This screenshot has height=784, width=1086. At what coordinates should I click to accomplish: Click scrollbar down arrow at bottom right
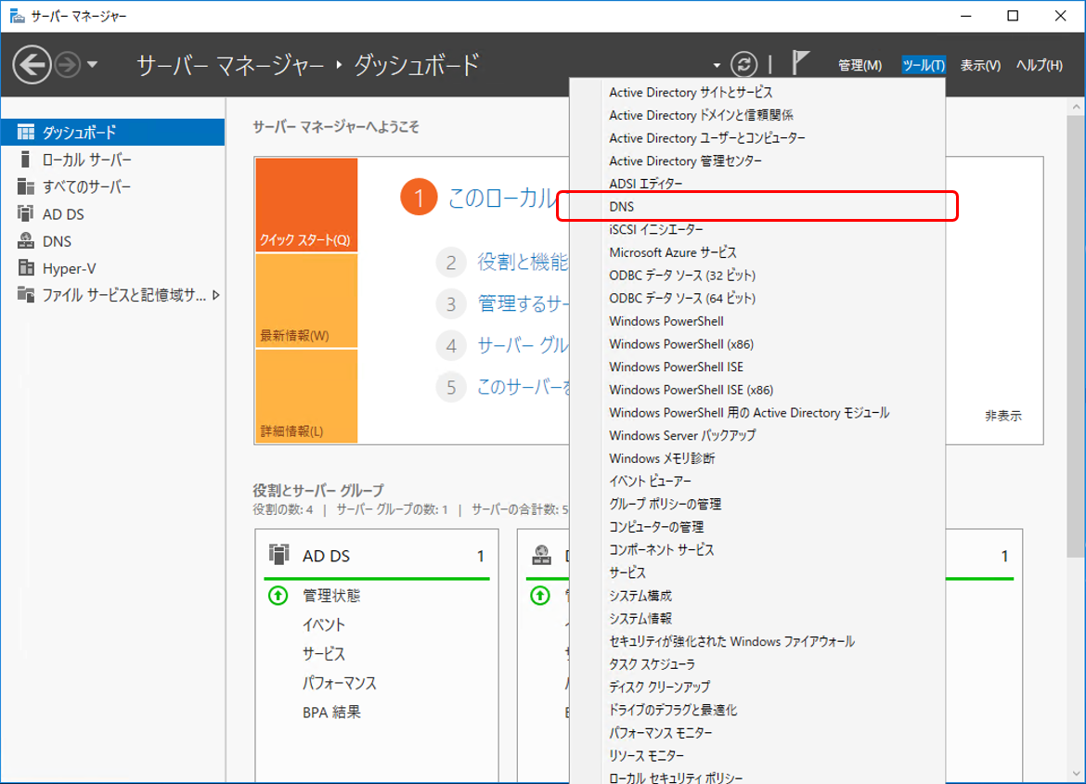point(1076,774)
